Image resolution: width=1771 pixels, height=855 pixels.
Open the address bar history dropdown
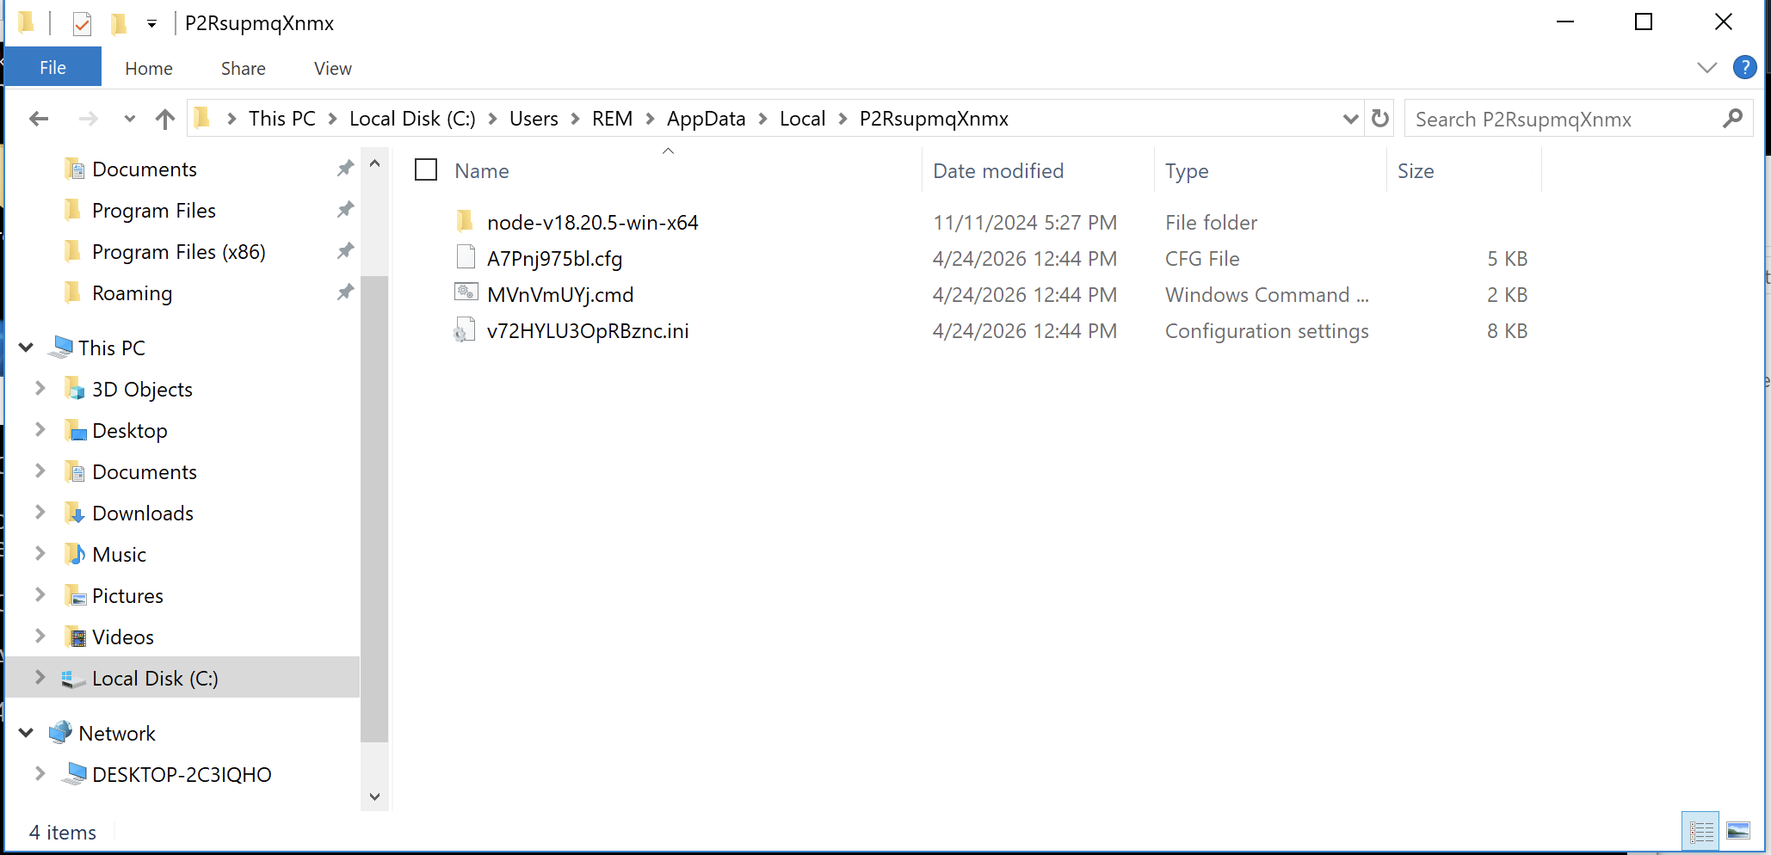click(x=1350, y=119)
